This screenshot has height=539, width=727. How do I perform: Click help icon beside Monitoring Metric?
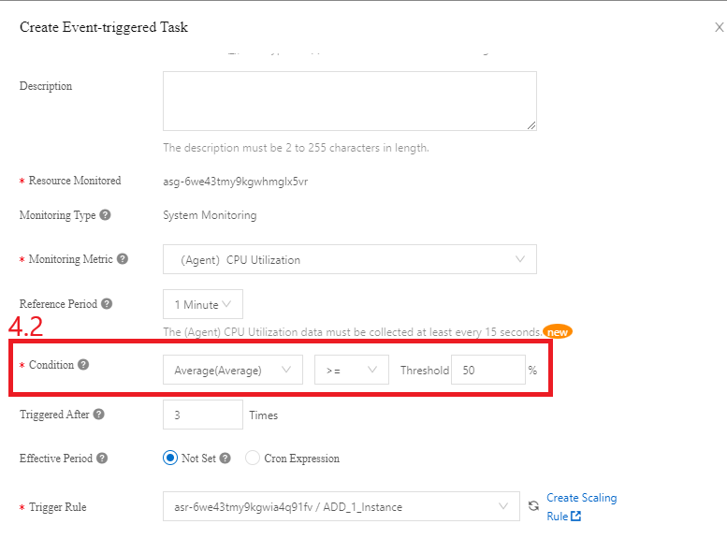point(123,259)
